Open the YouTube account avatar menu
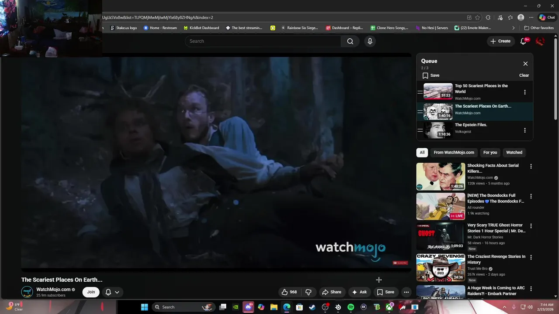This screenshot has height=314, width=559. pyautogui.click(x=540, y=41)
